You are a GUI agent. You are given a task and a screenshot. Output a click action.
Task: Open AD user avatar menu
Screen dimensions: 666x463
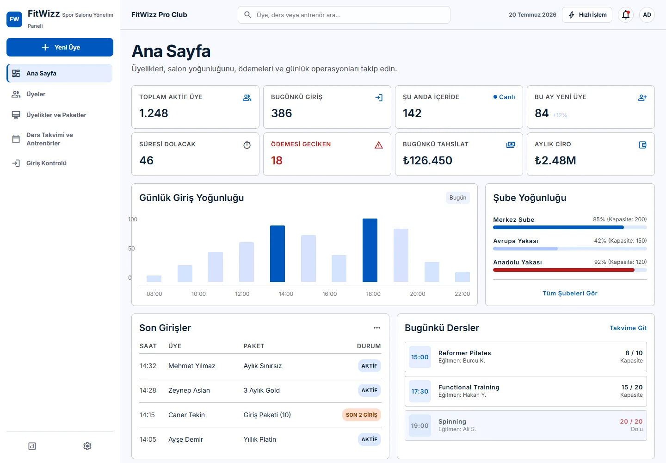pos(647,15)
